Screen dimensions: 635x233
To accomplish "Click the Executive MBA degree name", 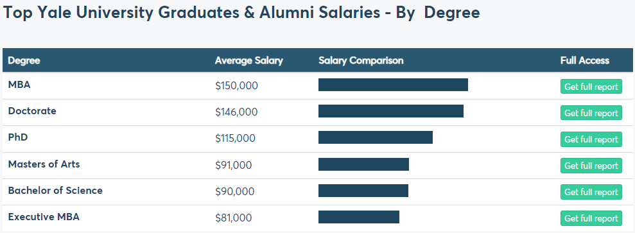I will click(x=44, y=216).
